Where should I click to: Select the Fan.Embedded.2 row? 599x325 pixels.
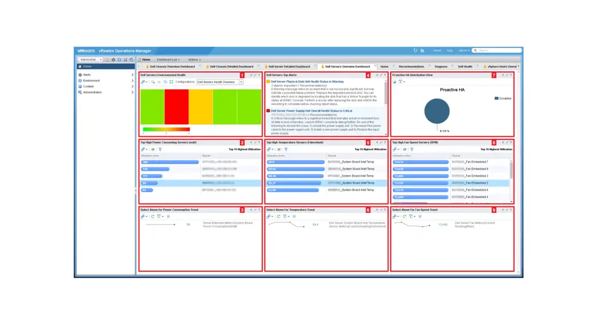[x=450, y=183]
